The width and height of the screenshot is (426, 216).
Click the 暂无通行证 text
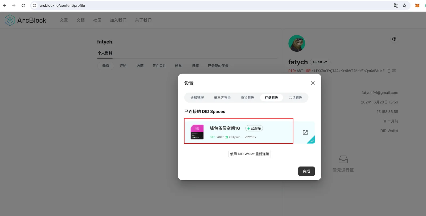coord(343,170)
